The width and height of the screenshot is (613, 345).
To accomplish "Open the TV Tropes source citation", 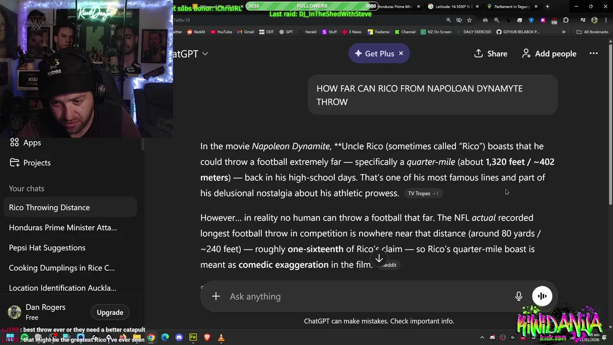I will [423, 194].
